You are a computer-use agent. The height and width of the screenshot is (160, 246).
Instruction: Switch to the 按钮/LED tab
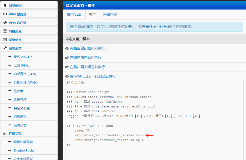click(74, 14)
